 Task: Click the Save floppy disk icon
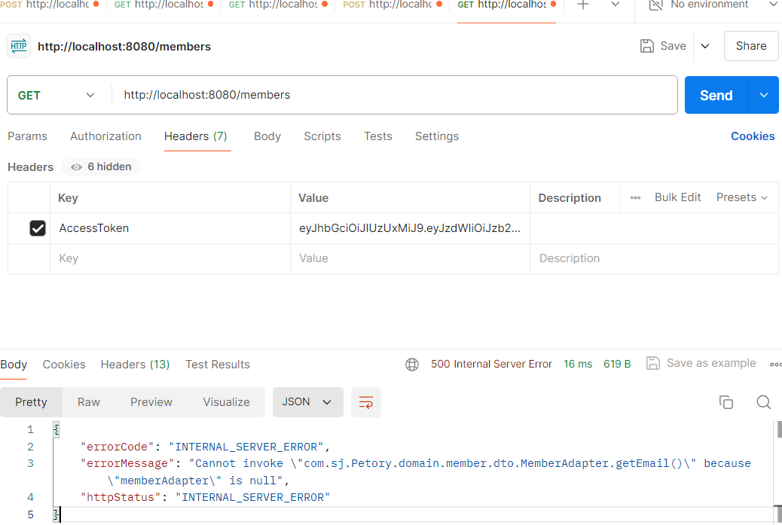click(x=647, y=46)
